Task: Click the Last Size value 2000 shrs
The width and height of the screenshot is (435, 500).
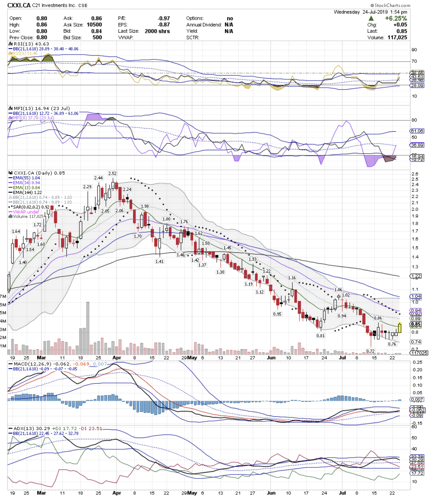Action: (157, 31)
